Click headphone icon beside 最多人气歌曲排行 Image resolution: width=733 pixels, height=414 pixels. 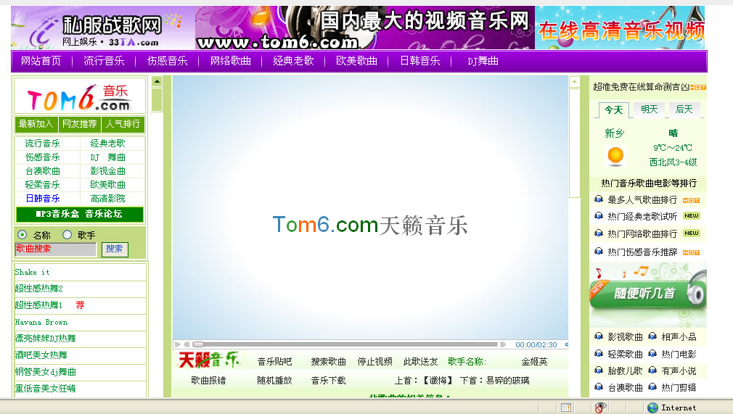coord(598,199)
